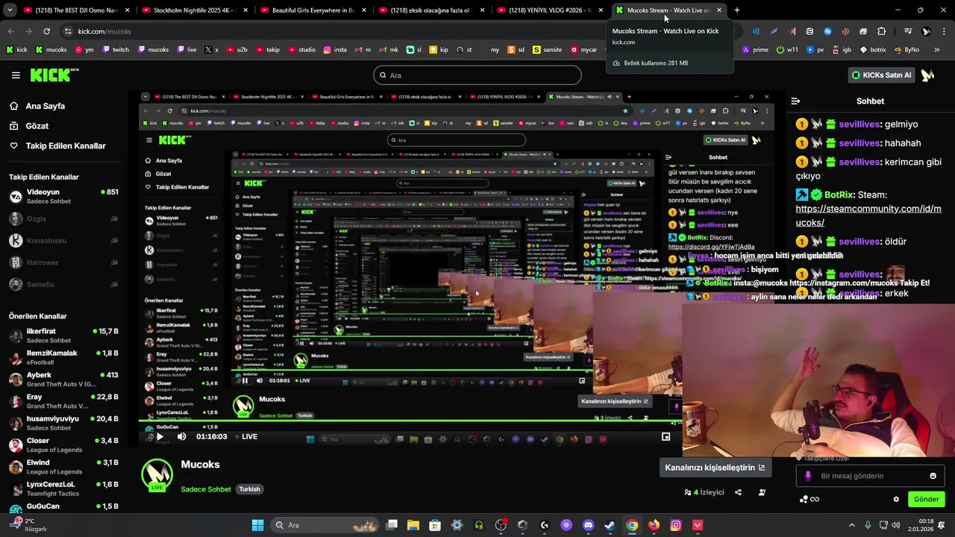Open the offline Ozgis channel
The width and height of the screenshot is (955, 537).
[x=63, y=219]
